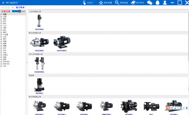This screenshot has height=115, width=189.
Task: Open the CDLK(50Hz) product link
Action: 39,72
